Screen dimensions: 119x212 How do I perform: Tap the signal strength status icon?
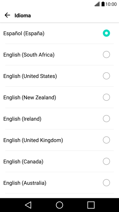tap(97, 4)
